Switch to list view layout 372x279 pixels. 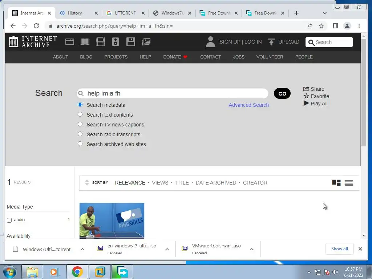(349, 183)
